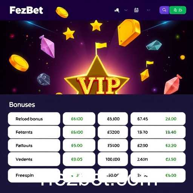Click the green account button

pyautogui.click(x=178, y=10)
